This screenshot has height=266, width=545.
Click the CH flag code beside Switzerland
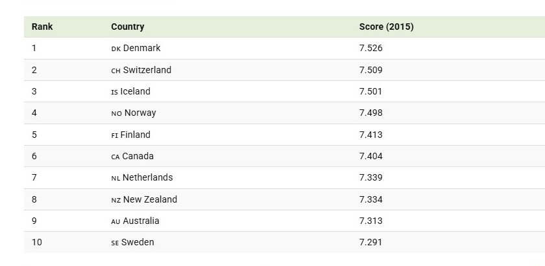[x=116, y=71]
